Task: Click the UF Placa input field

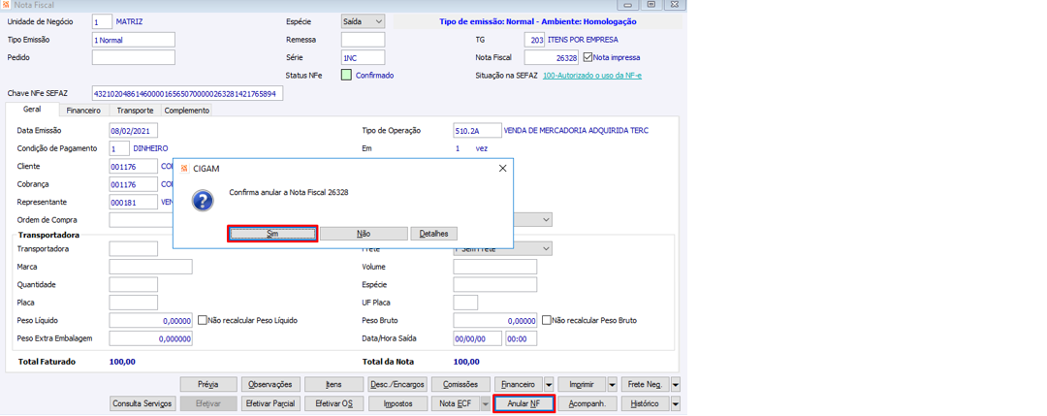Action: coord(465,303)
